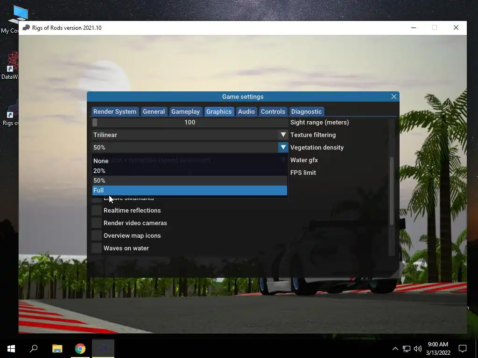Image resolution: width=478 pixels, height=358 pixels.
Task: Select the Graphics tab
Action: [x=219, y=111]
